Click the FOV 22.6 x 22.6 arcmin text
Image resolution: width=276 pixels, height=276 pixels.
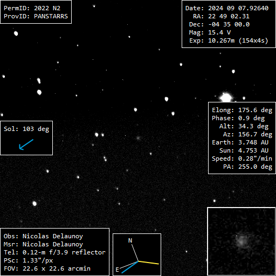[x=47, y=268]
